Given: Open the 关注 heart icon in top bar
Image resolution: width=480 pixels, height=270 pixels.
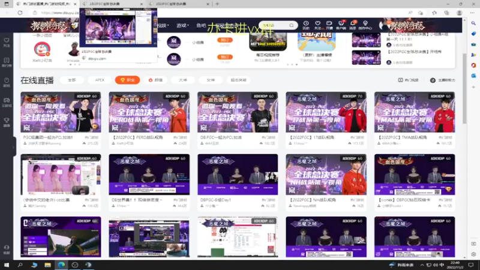Looking at the screenshot, I should [x=317, y=25].
